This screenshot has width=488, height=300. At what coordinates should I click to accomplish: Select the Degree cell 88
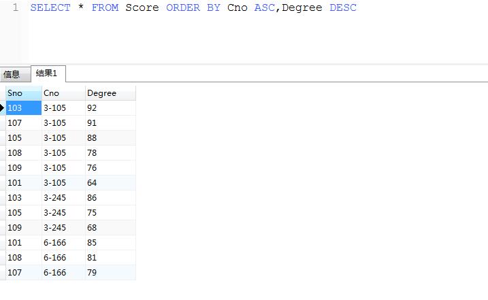[x=110, y=138]
